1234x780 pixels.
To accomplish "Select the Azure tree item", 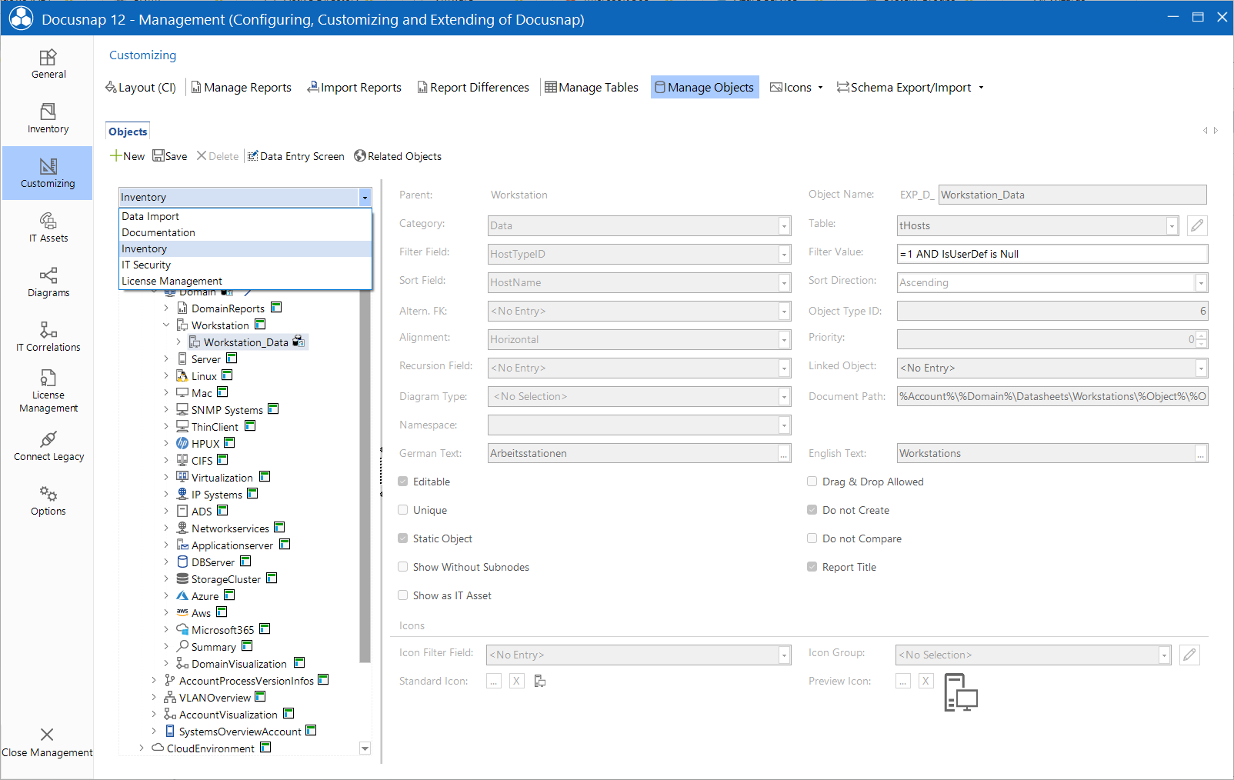I will [205, 596].
